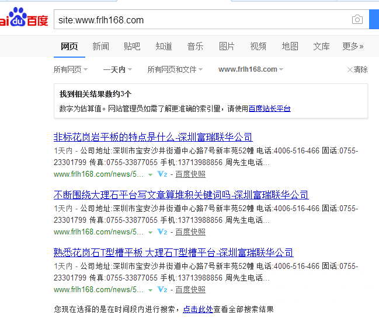Open the 贴吧 tab
This screenshot has width=379, height=319.
coord(132,46)
